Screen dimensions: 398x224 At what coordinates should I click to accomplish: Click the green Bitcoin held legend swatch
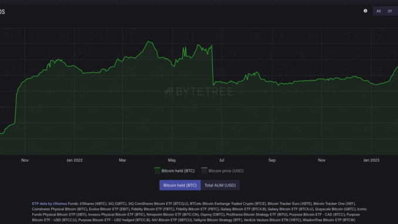click(x=157, y=170)
